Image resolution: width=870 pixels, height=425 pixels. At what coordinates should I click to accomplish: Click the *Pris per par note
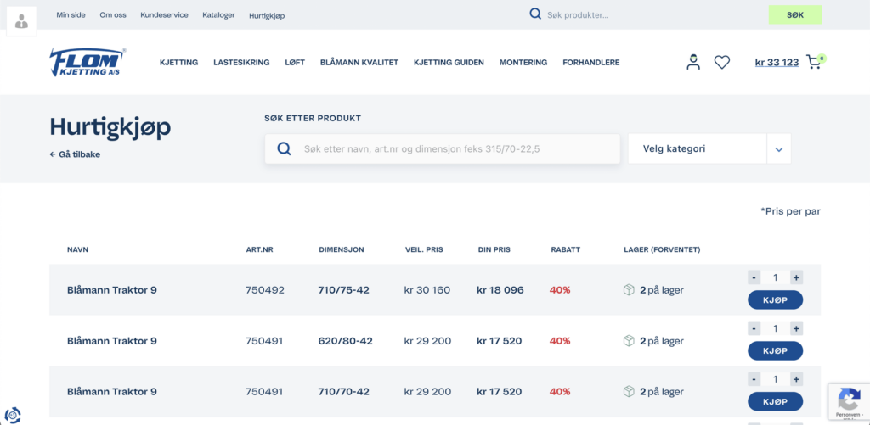[x=791, y=211]
